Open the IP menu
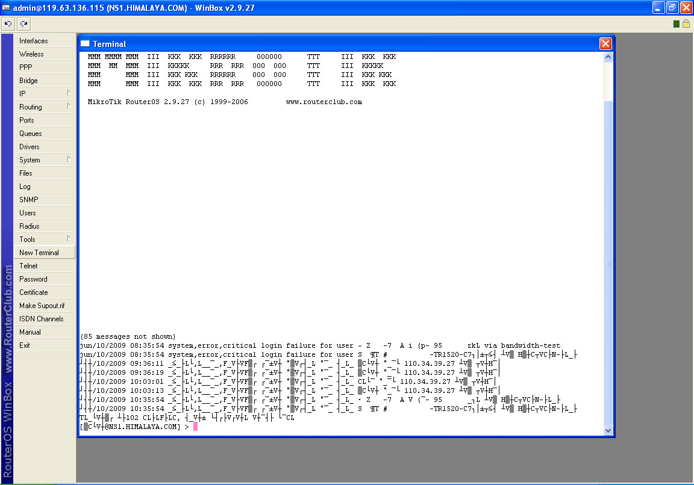 coord(45,94)
